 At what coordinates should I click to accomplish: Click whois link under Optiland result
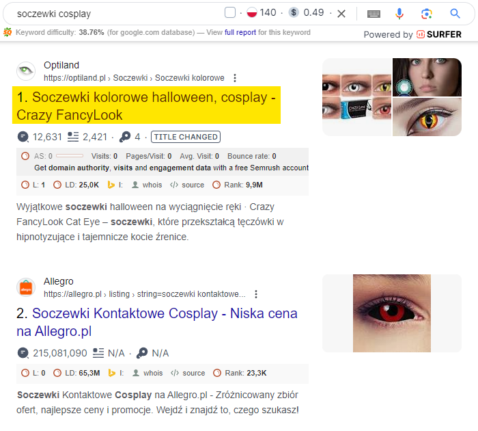[x=147, y=185]
